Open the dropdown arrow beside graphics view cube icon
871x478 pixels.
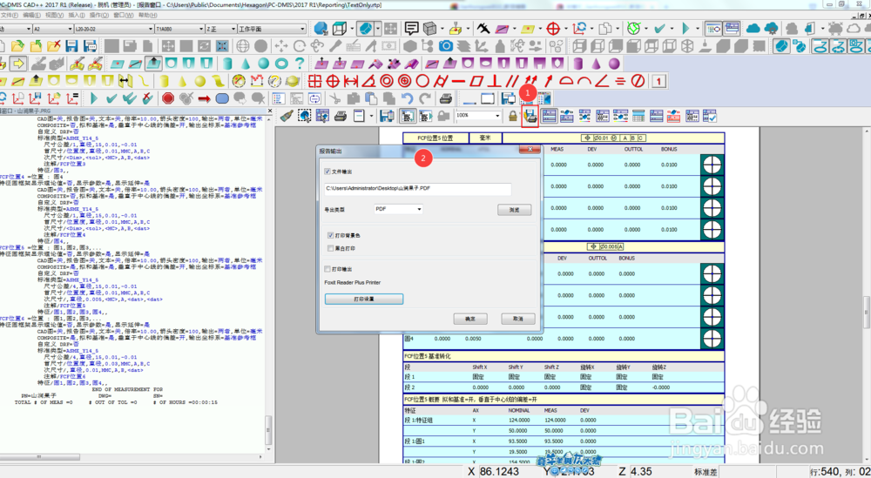click(351, 29)
